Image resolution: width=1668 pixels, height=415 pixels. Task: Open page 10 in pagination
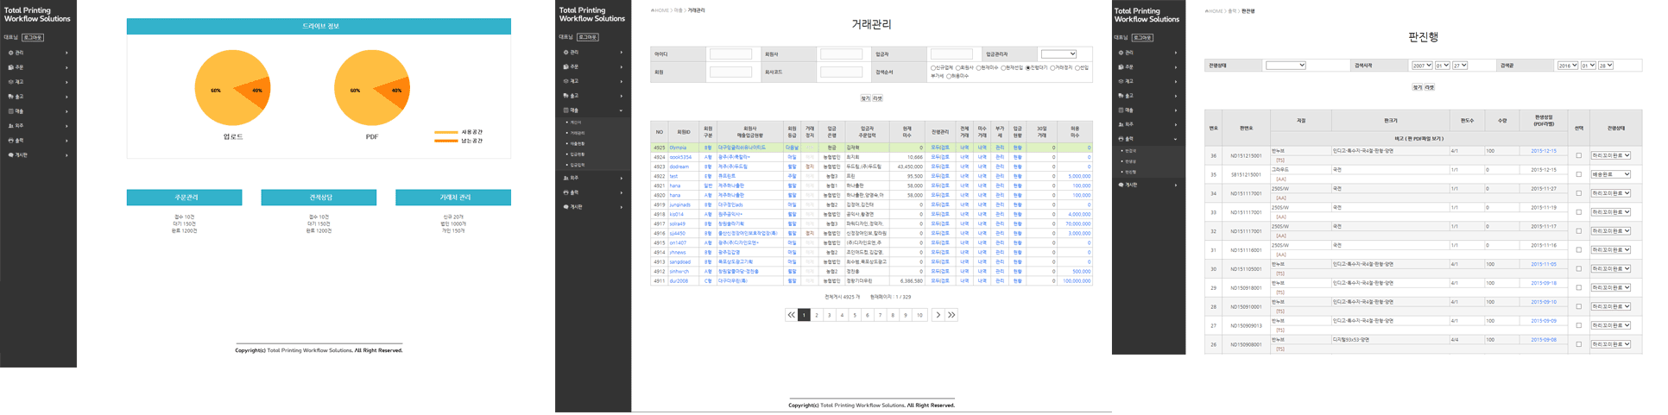tap(919, 315)
